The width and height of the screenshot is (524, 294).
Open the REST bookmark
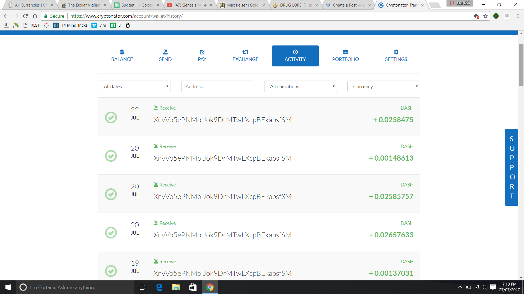pyautogui.click(x=31, y=25)
